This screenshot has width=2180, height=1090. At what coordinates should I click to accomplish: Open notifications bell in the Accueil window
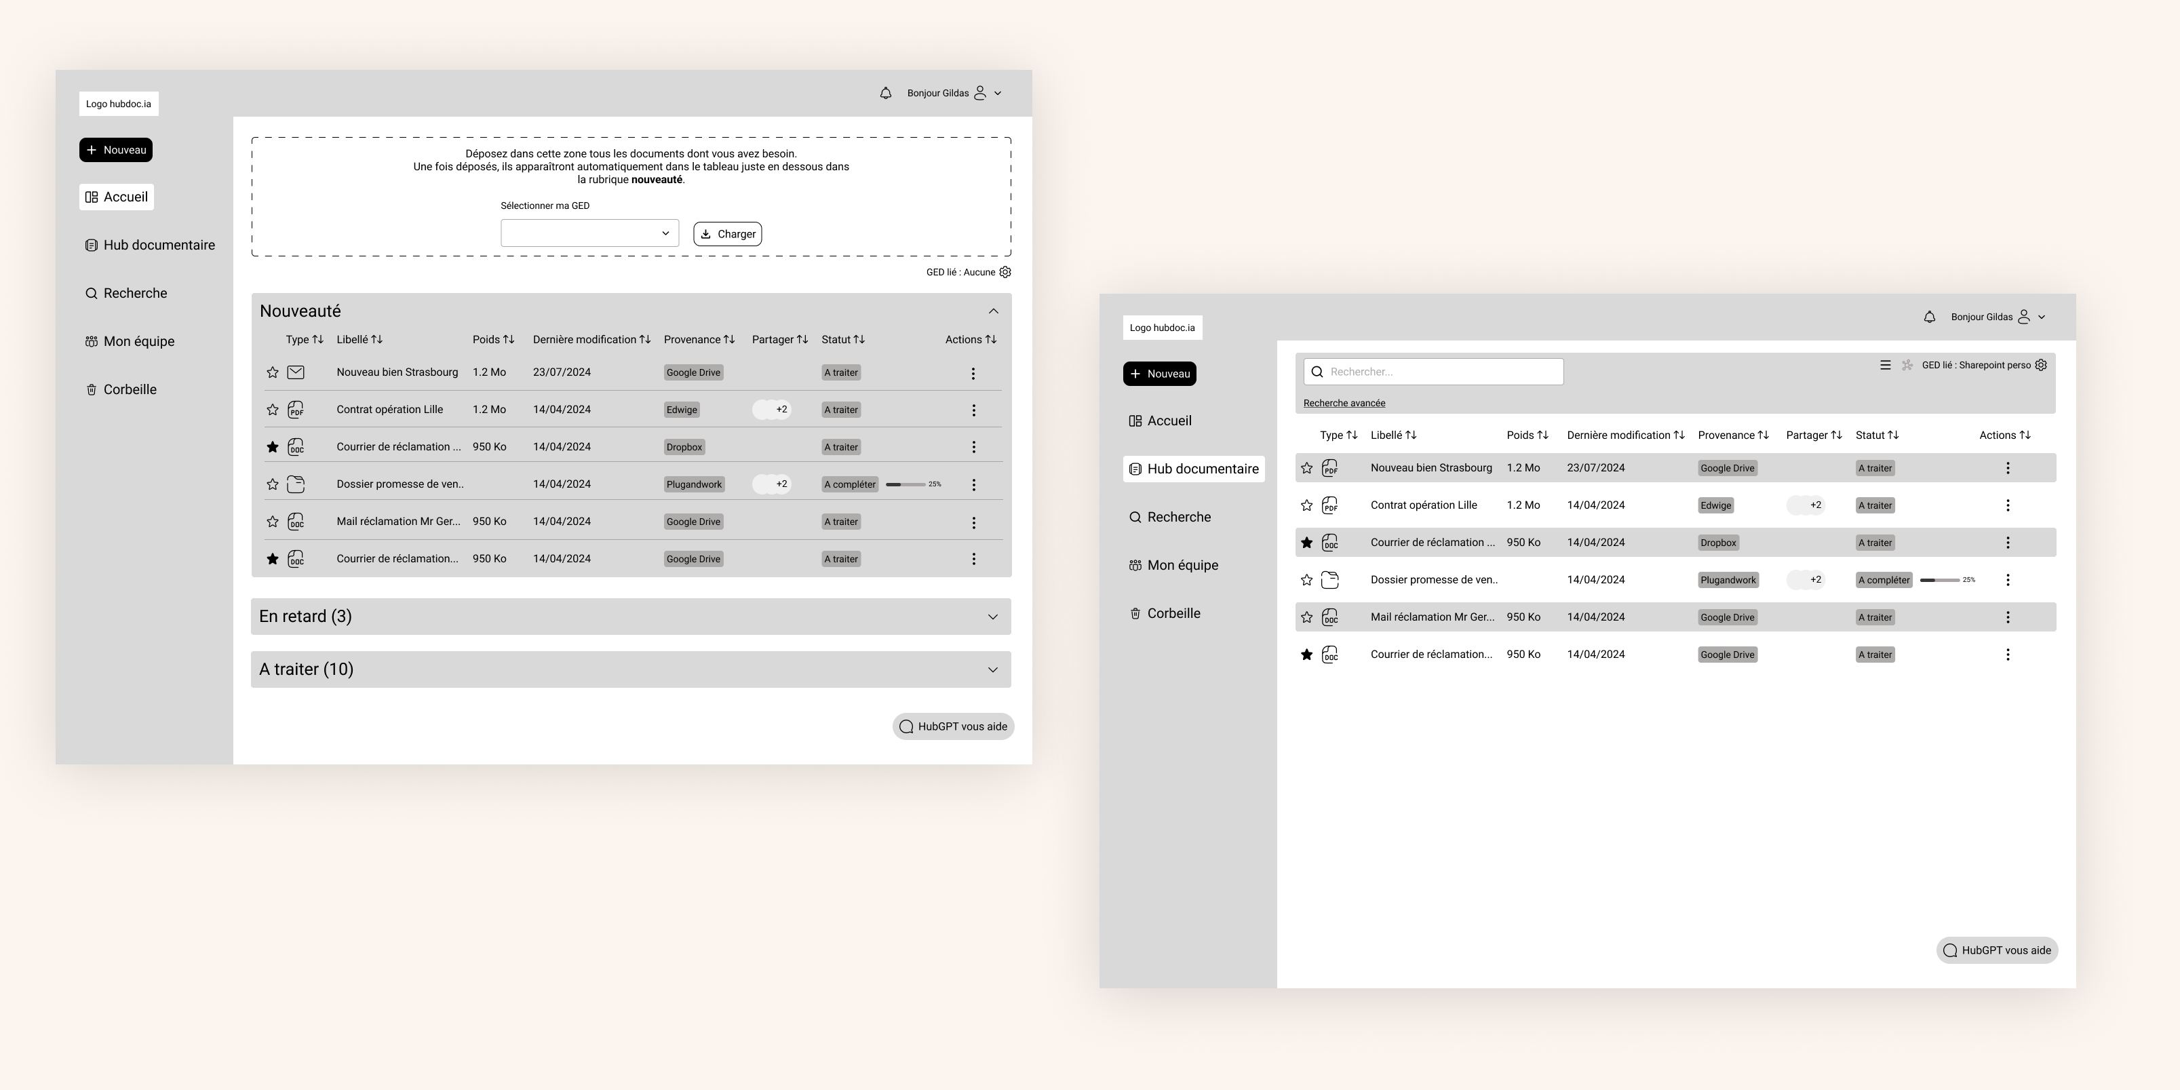885,93
